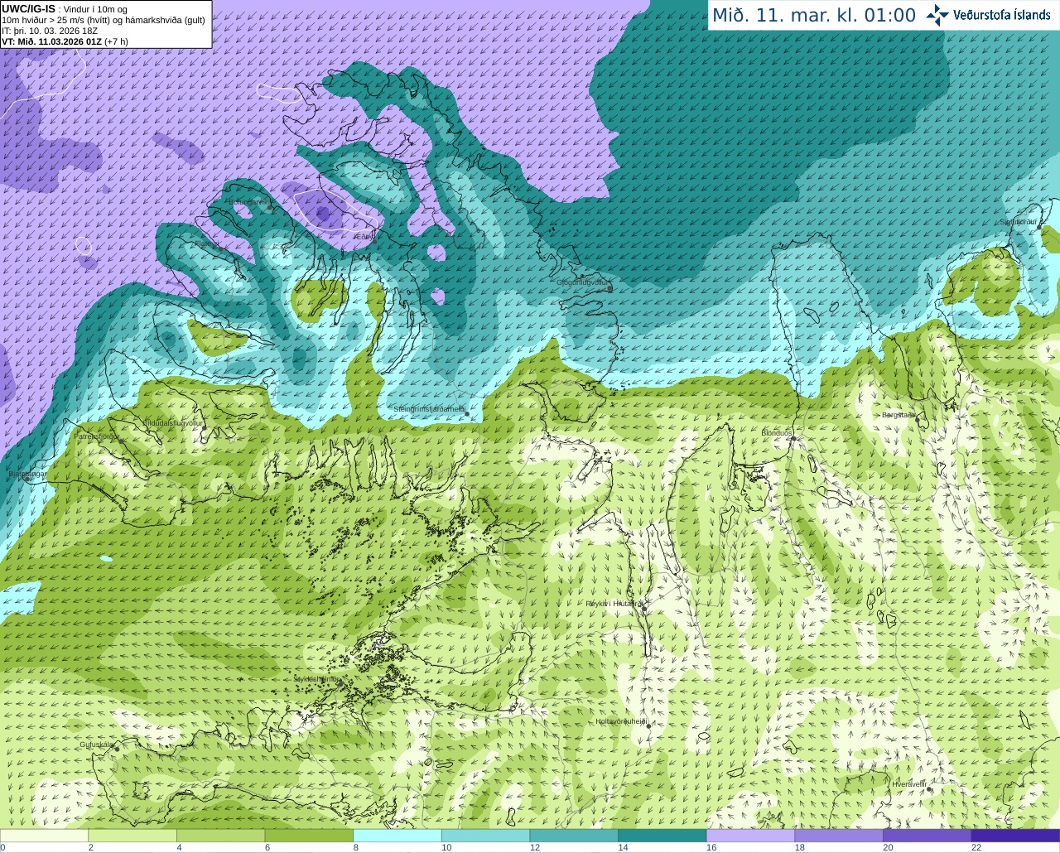Click the Veðurstofa Íslands name text

click(x=1002, y=15)
